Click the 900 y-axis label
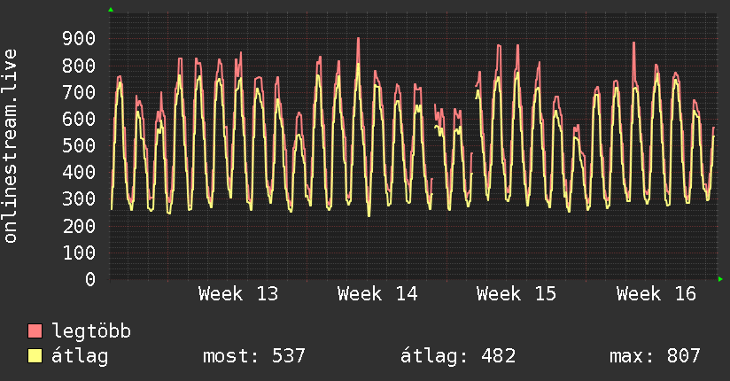 [79, 39]
